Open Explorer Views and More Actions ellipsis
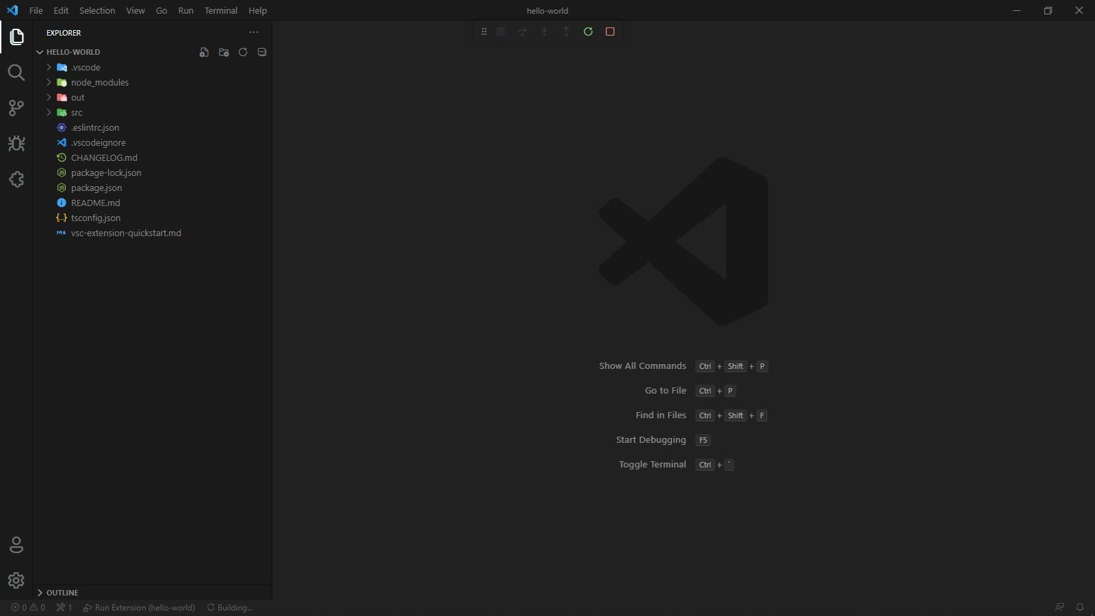 click(254, 32)
